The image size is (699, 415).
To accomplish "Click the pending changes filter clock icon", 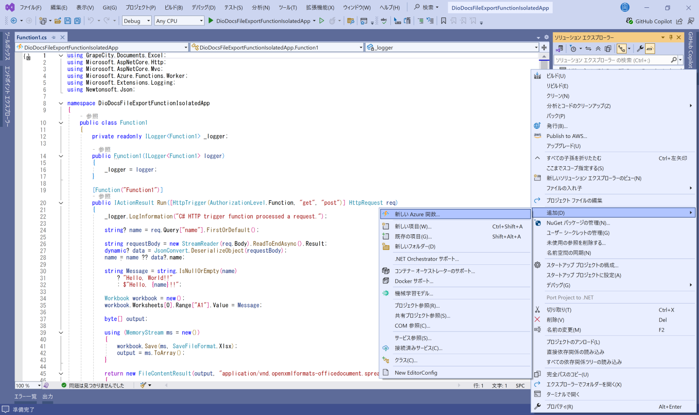I will point(573,49).
